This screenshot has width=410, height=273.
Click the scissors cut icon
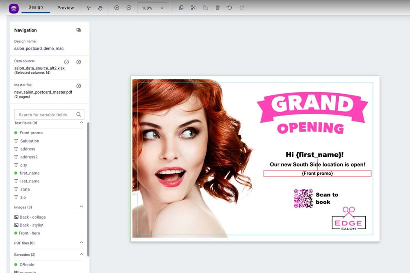(x=193, y=8)
